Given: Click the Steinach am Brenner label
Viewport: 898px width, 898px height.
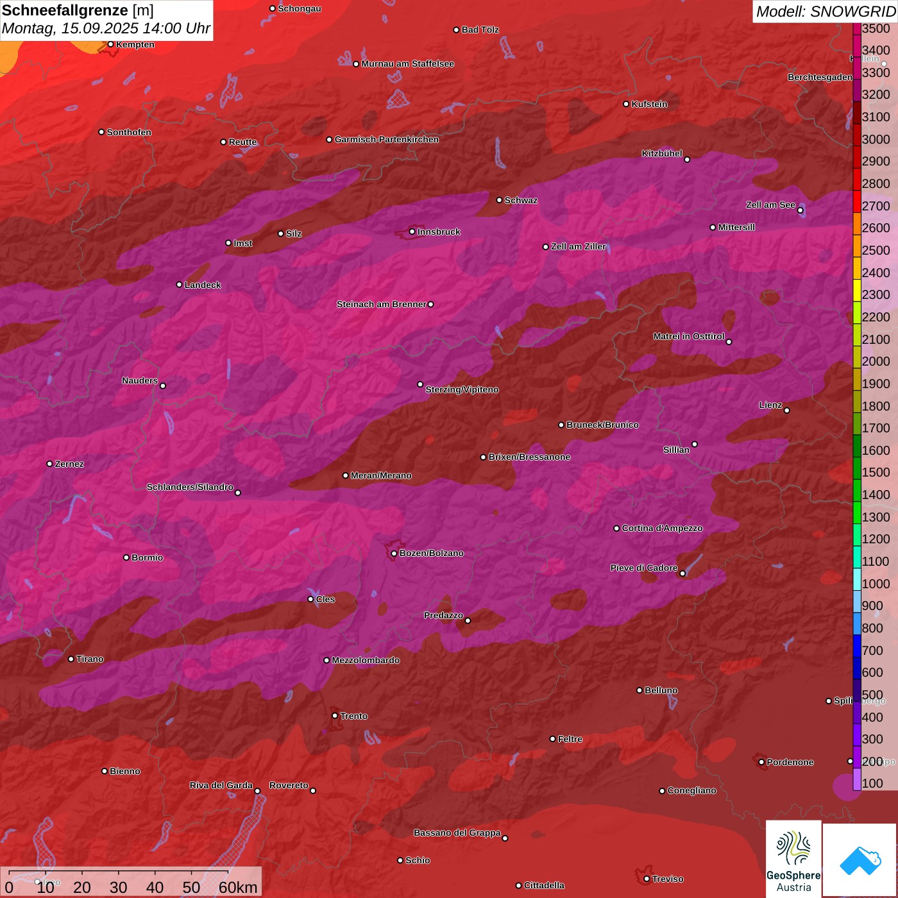Looking at the screenshot, I should [381, 304].
